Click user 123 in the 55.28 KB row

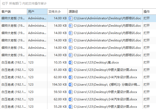(x=31, y=107)
